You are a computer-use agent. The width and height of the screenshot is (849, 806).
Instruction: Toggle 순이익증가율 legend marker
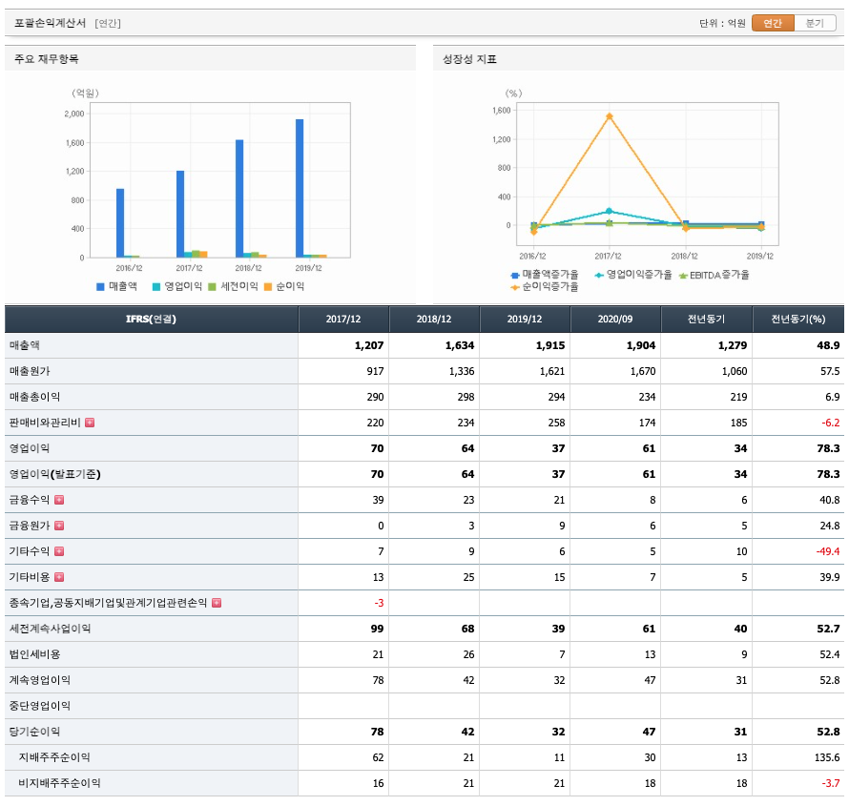(x=515, y=287)
